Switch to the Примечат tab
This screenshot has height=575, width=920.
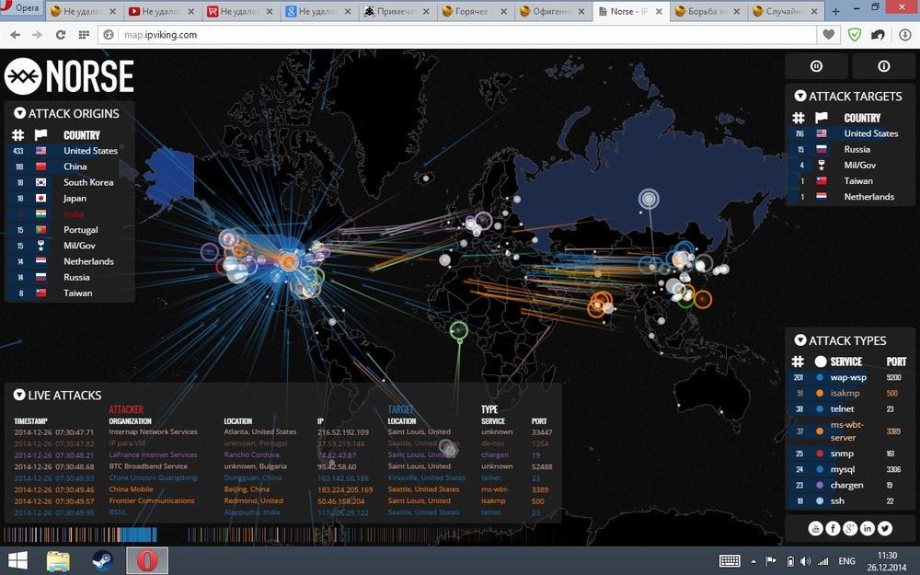click(397, 11)
